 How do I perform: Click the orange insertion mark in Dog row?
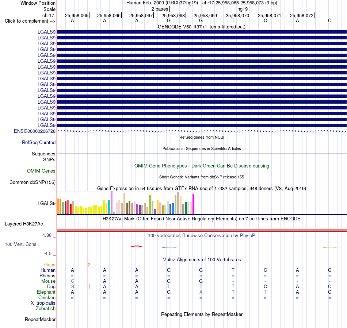point(89,286)
